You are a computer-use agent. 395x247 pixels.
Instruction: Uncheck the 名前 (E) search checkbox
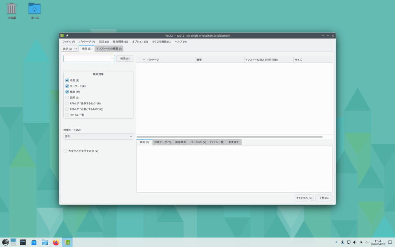pos(67,80)
